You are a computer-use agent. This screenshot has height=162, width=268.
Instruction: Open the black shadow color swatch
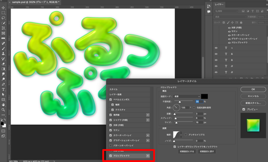pos(205,97)
